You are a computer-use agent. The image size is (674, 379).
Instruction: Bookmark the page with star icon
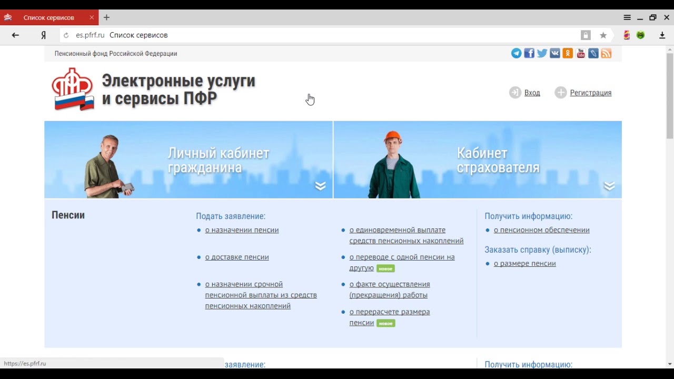click(603, 35)
